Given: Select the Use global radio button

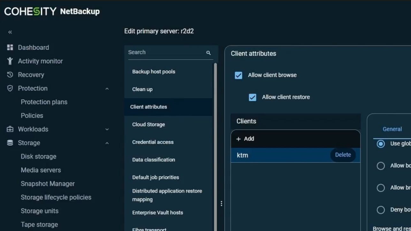Looking at the screenshot, I should (381, 144).
